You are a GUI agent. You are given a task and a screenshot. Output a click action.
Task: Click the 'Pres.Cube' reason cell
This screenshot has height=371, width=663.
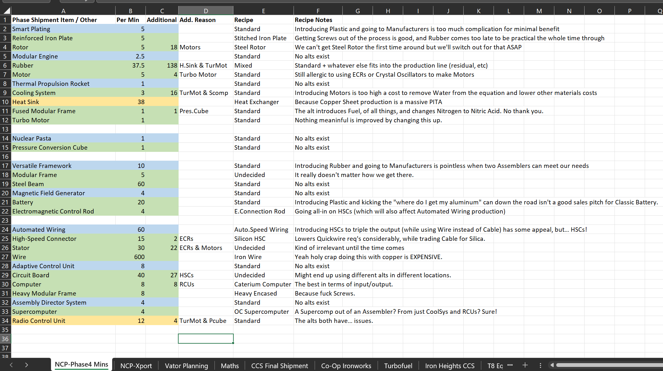point(206,111)
